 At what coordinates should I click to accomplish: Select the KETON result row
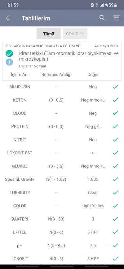(62, 100)
